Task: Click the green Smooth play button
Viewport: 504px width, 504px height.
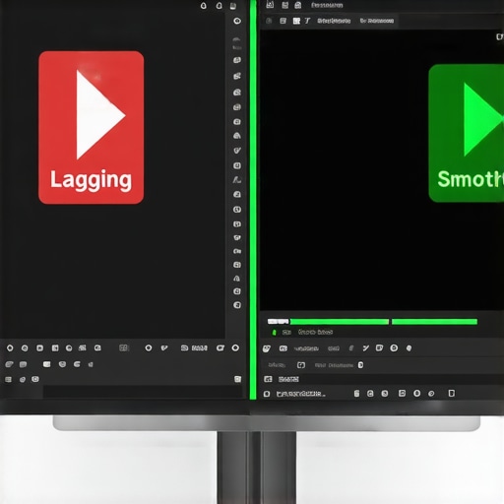Action: click(x=467, y=133)
